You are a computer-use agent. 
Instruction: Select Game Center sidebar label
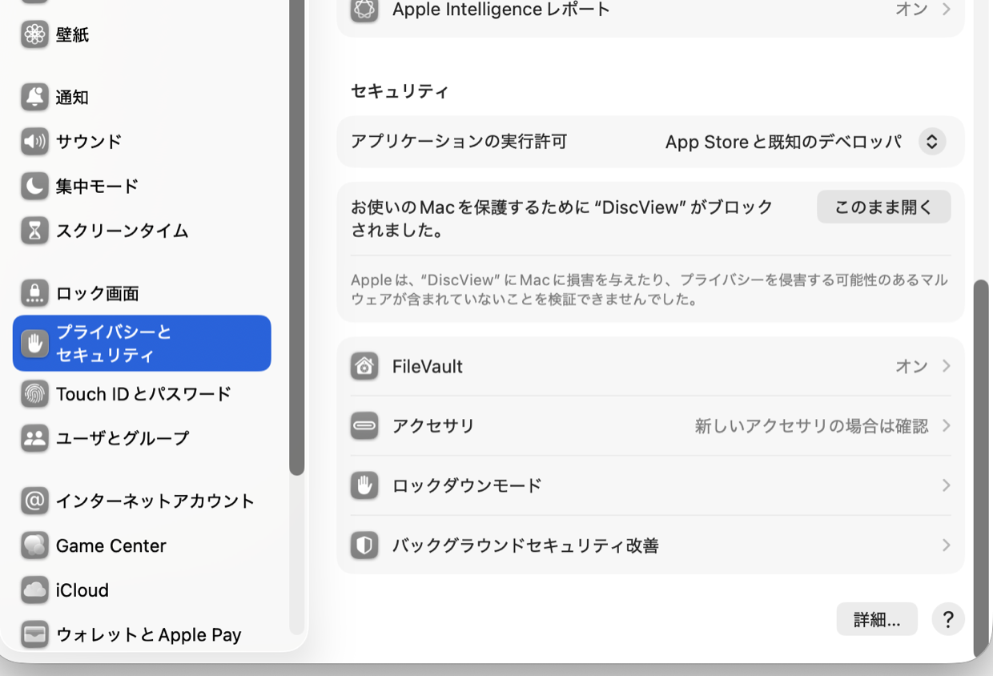[111, 545]
